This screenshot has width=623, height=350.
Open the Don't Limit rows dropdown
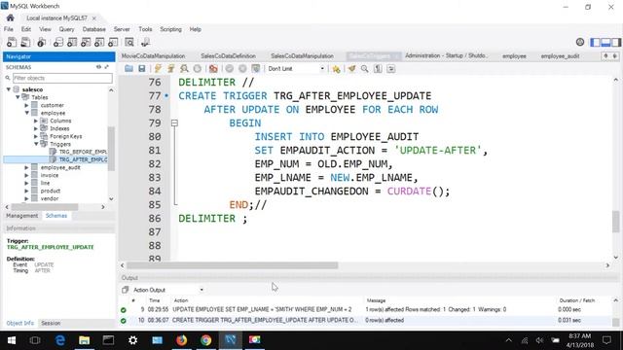coord(296,69)
